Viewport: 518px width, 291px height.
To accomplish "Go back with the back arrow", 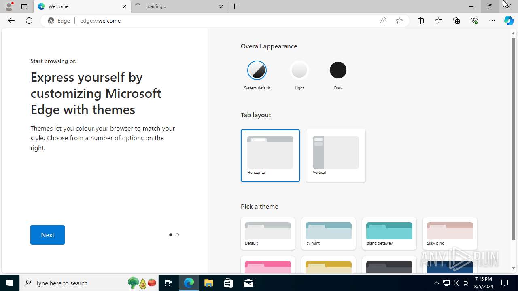I will pyautogui.click(x=11, y=21).
